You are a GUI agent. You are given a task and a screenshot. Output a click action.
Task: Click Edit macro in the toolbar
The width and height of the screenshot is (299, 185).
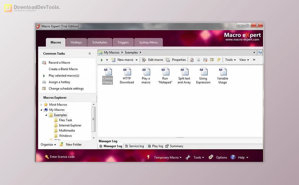153,60
